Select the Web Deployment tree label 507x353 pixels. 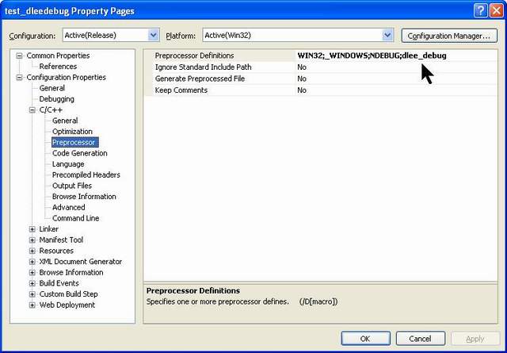67,305
